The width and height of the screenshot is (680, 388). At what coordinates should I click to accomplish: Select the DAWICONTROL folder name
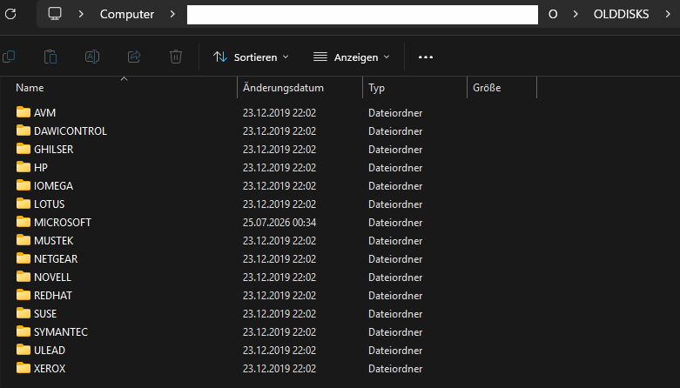(71, 130)
